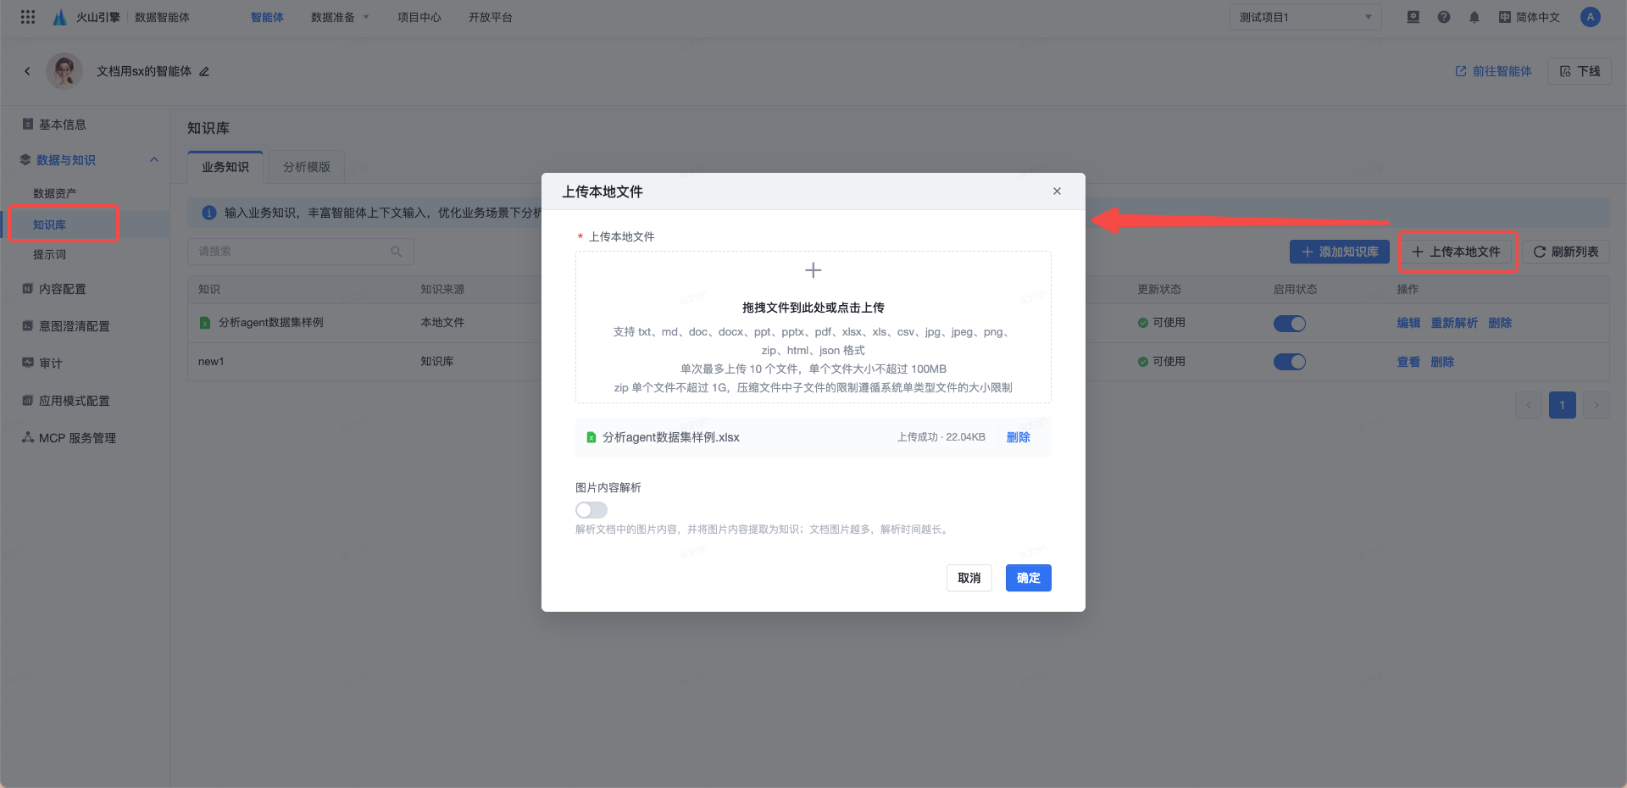
Task: Open the 项目中心 menu item
Action: [x=419, y=17]
